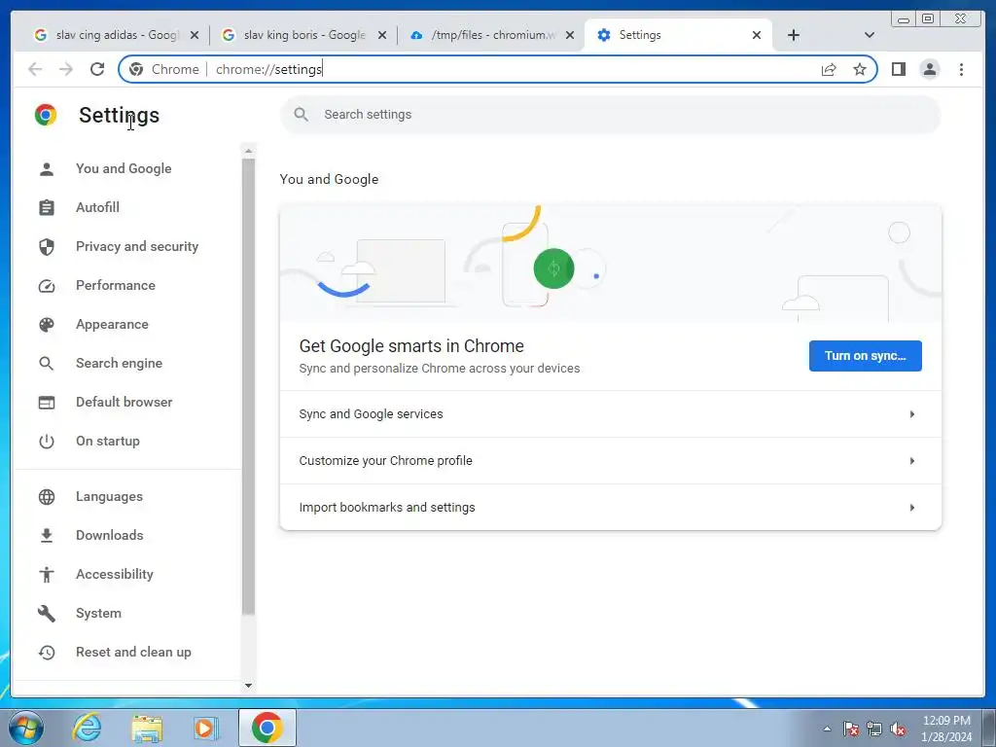The height and width of the screenshot is (747, 996).
Task: Show hidden system tray icons
Action: (x=827, y=729)
